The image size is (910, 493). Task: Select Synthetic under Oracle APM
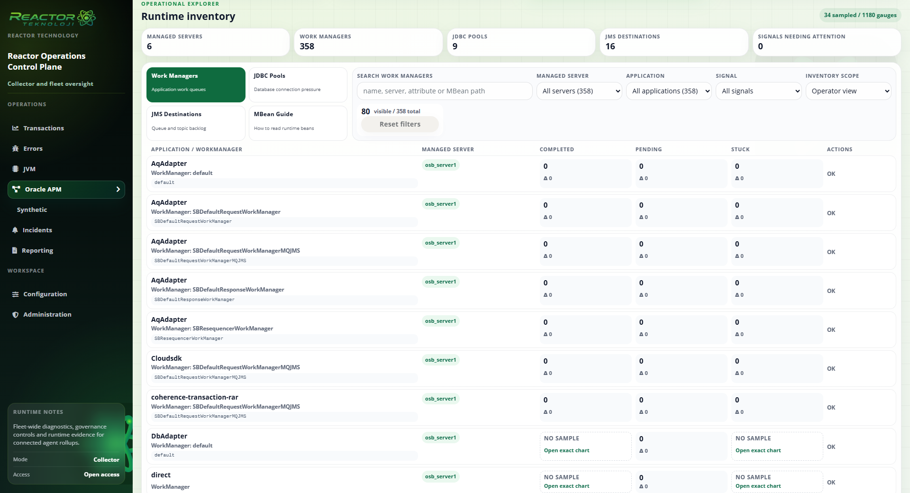[32, 210]
